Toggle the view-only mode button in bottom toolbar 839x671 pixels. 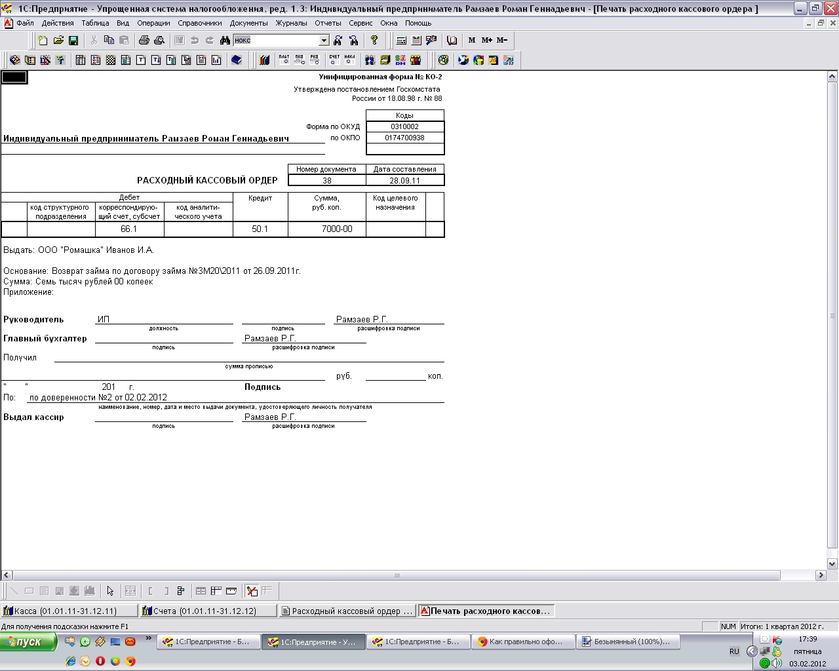coord(252,591)
